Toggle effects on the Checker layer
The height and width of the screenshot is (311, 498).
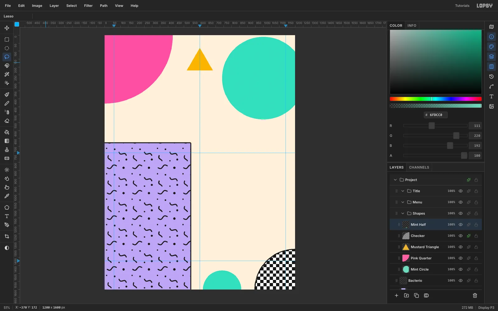(x=469, y=236)
